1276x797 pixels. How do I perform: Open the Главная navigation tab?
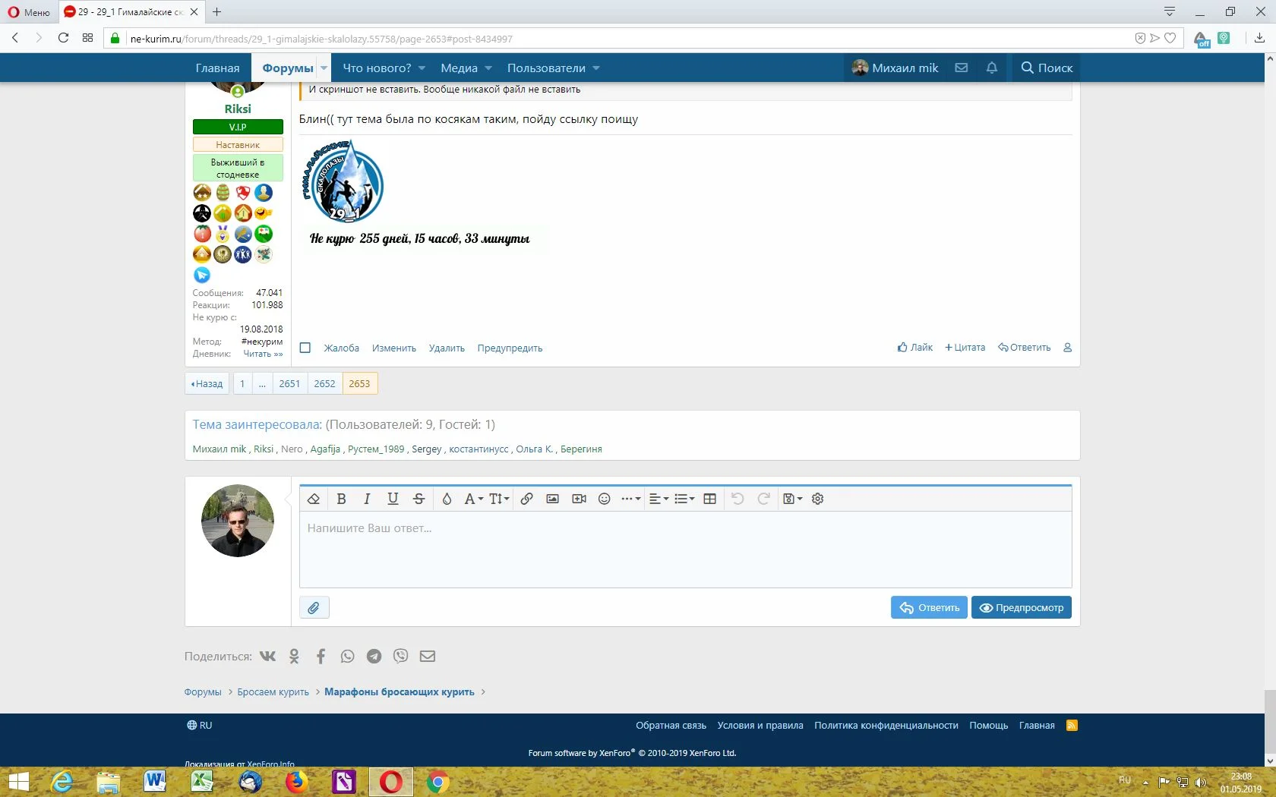[217, 68]
